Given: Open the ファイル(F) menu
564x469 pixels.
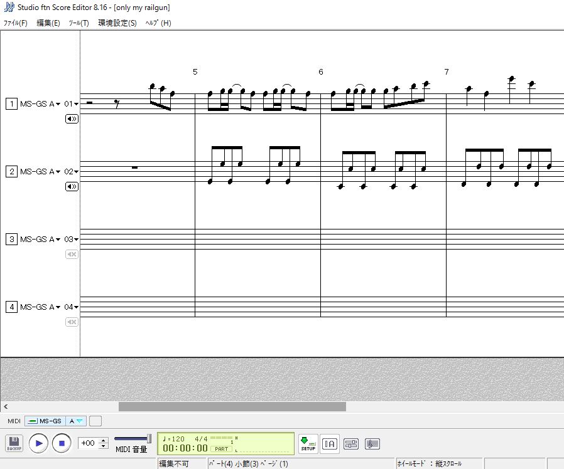Looking at the screenshot, I should point(16,23).
